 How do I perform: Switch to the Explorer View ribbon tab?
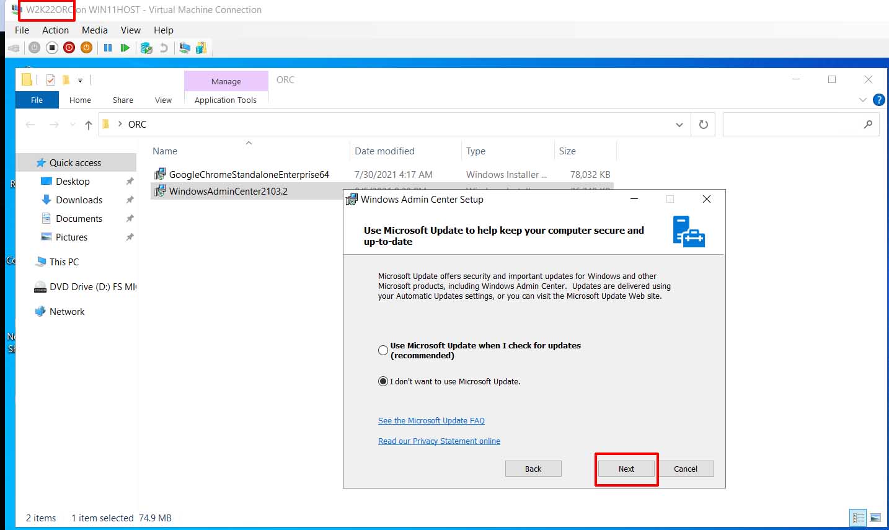[x=163, y=100]
